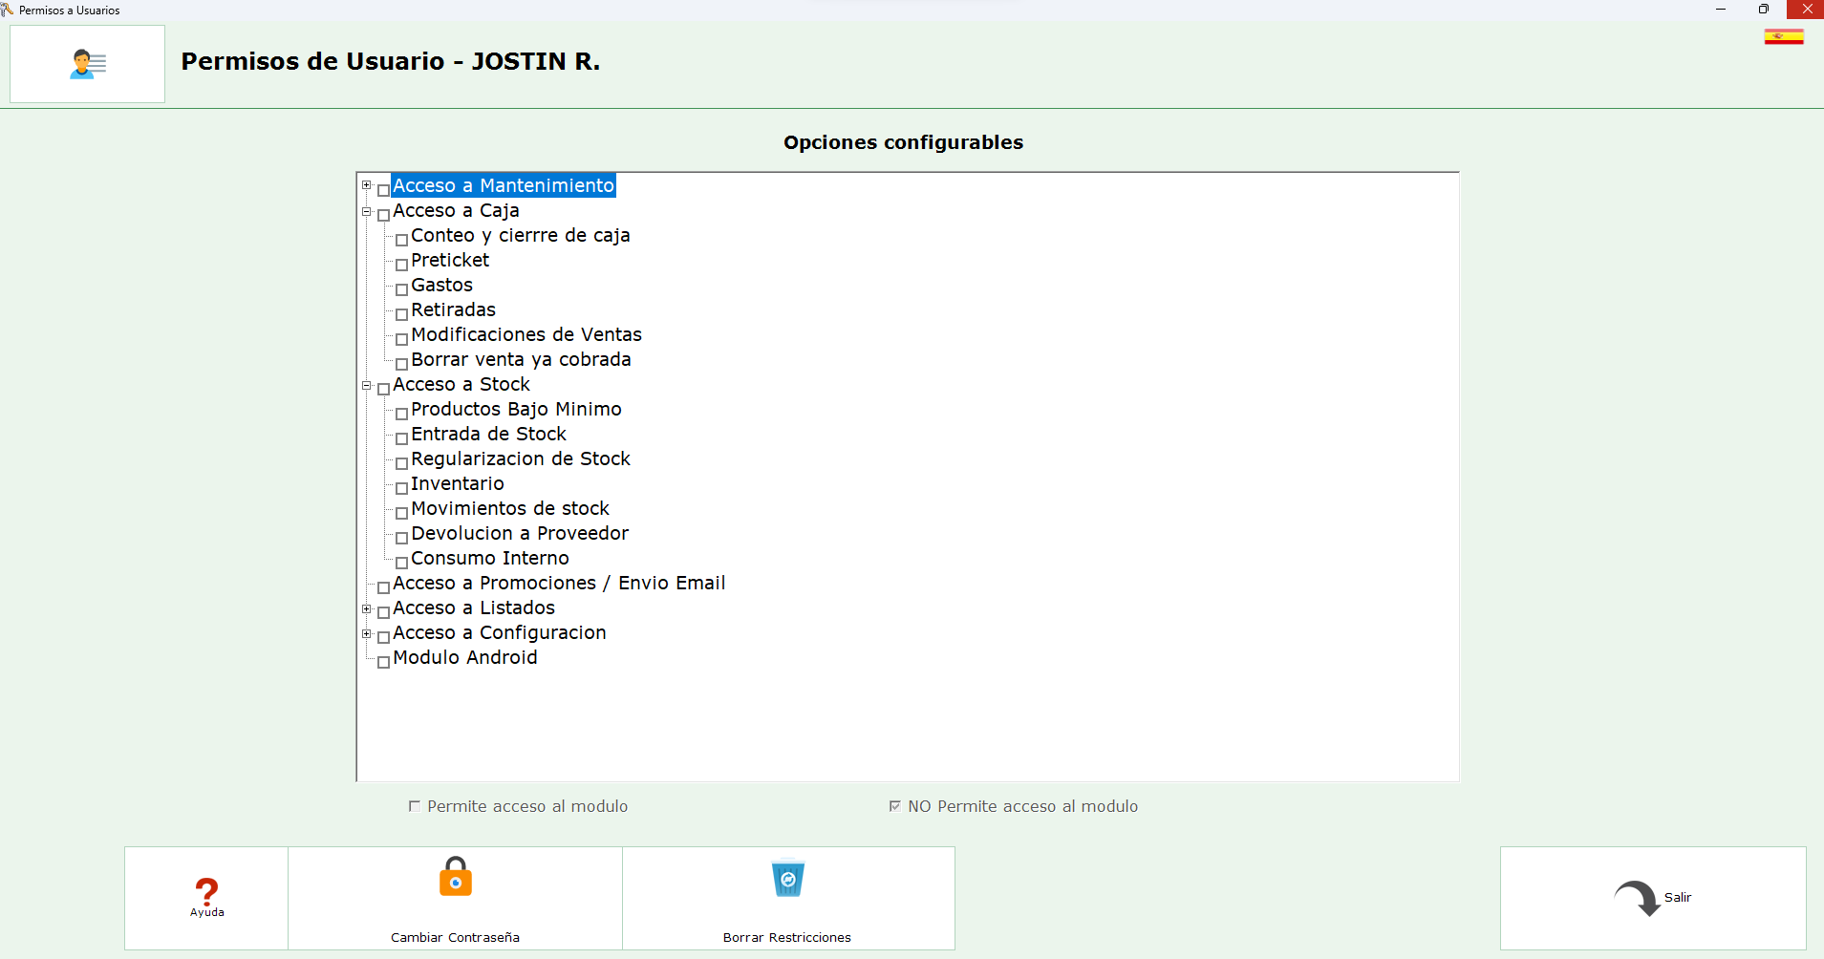
Task: Expand the Acceso a Listados node
Action: click(366, 609)
